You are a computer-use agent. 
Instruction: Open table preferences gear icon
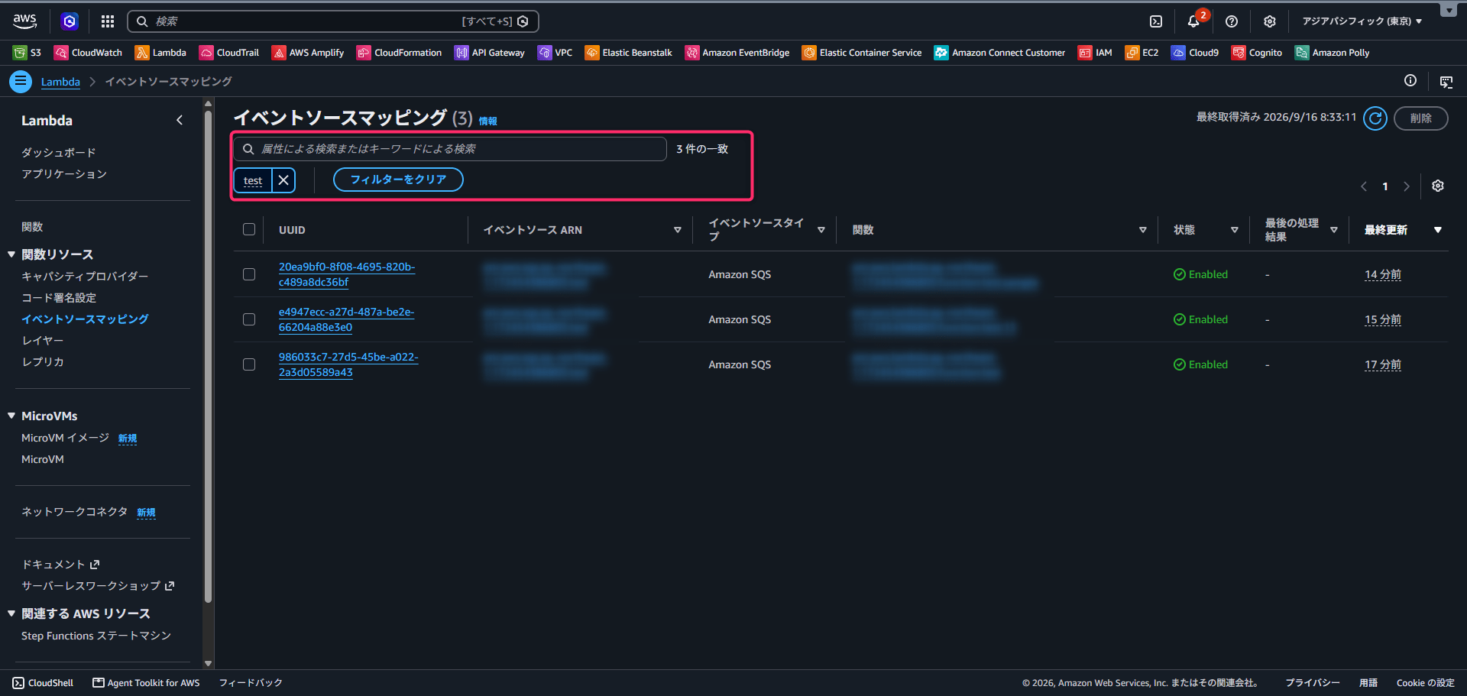point(1438,186)
